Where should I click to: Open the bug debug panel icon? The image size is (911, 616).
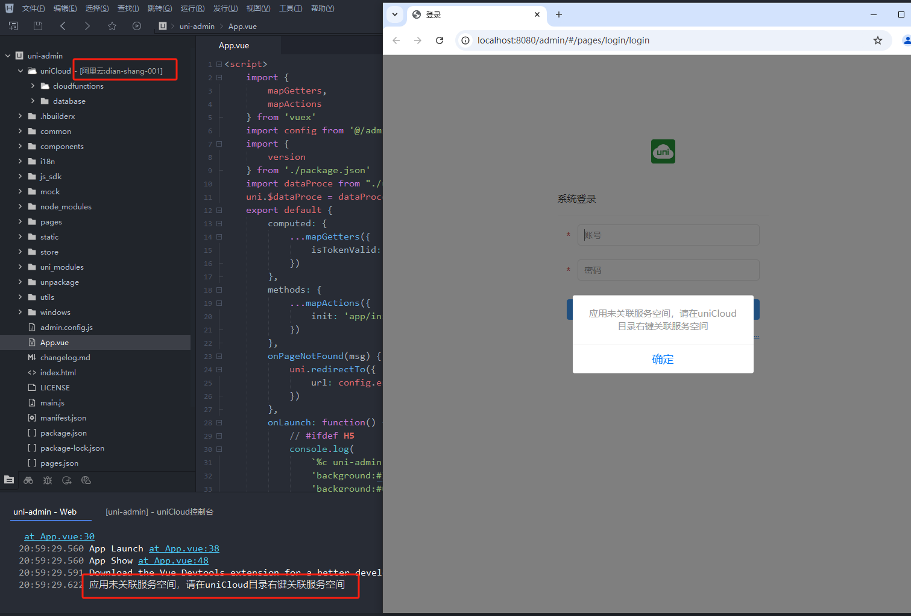tap(48, 480)
